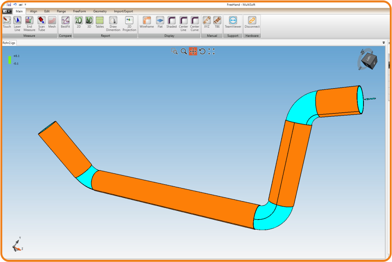The width and height of the screenshot is (392, 262).
Task: Switch display to Shaded mode
Action: [172, 22]
